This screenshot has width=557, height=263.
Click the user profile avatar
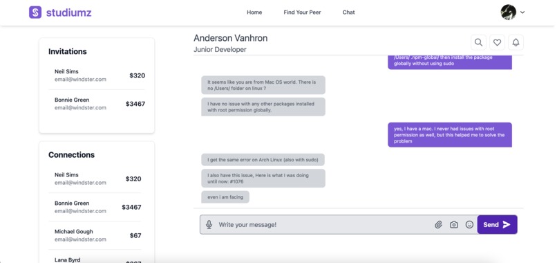coord(509,12)
